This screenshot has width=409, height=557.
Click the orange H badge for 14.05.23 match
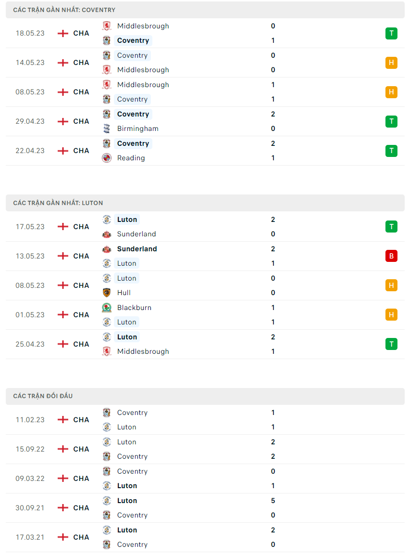point(391,63)
